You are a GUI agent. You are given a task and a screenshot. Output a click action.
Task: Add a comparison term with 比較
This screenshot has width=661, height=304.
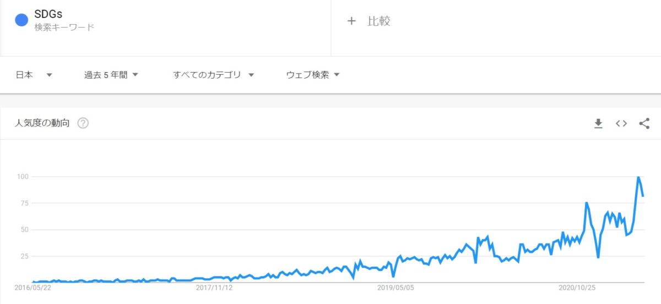pyautogui.click(x=379, y=21)
